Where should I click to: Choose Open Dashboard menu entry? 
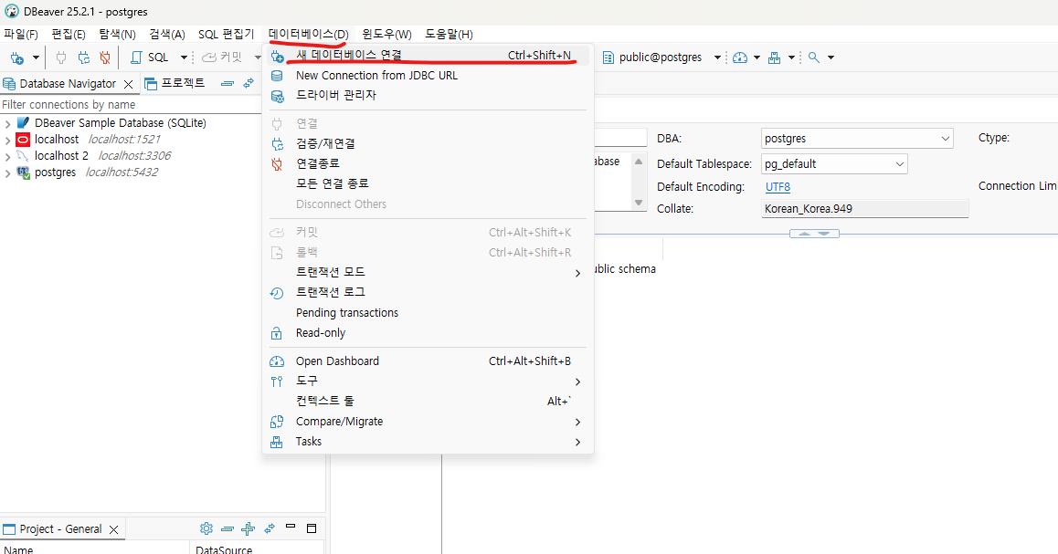coord(428,361)
